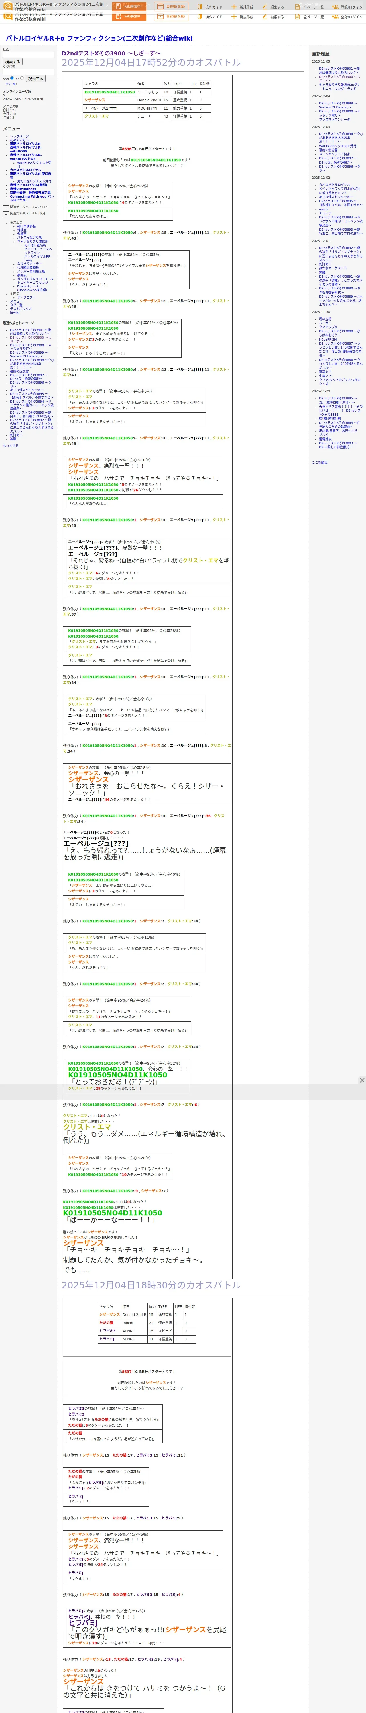Open 変幻自在リクエスト受付 menu entry
The height and width of the screenshot is (1713, 366).
34,181
